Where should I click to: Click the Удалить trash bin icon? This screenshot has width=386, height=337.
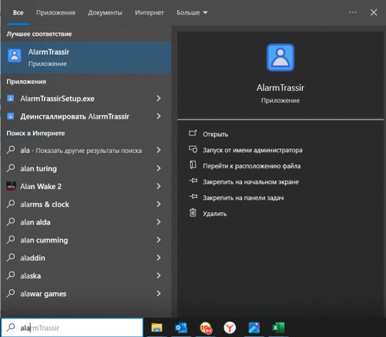193,213
